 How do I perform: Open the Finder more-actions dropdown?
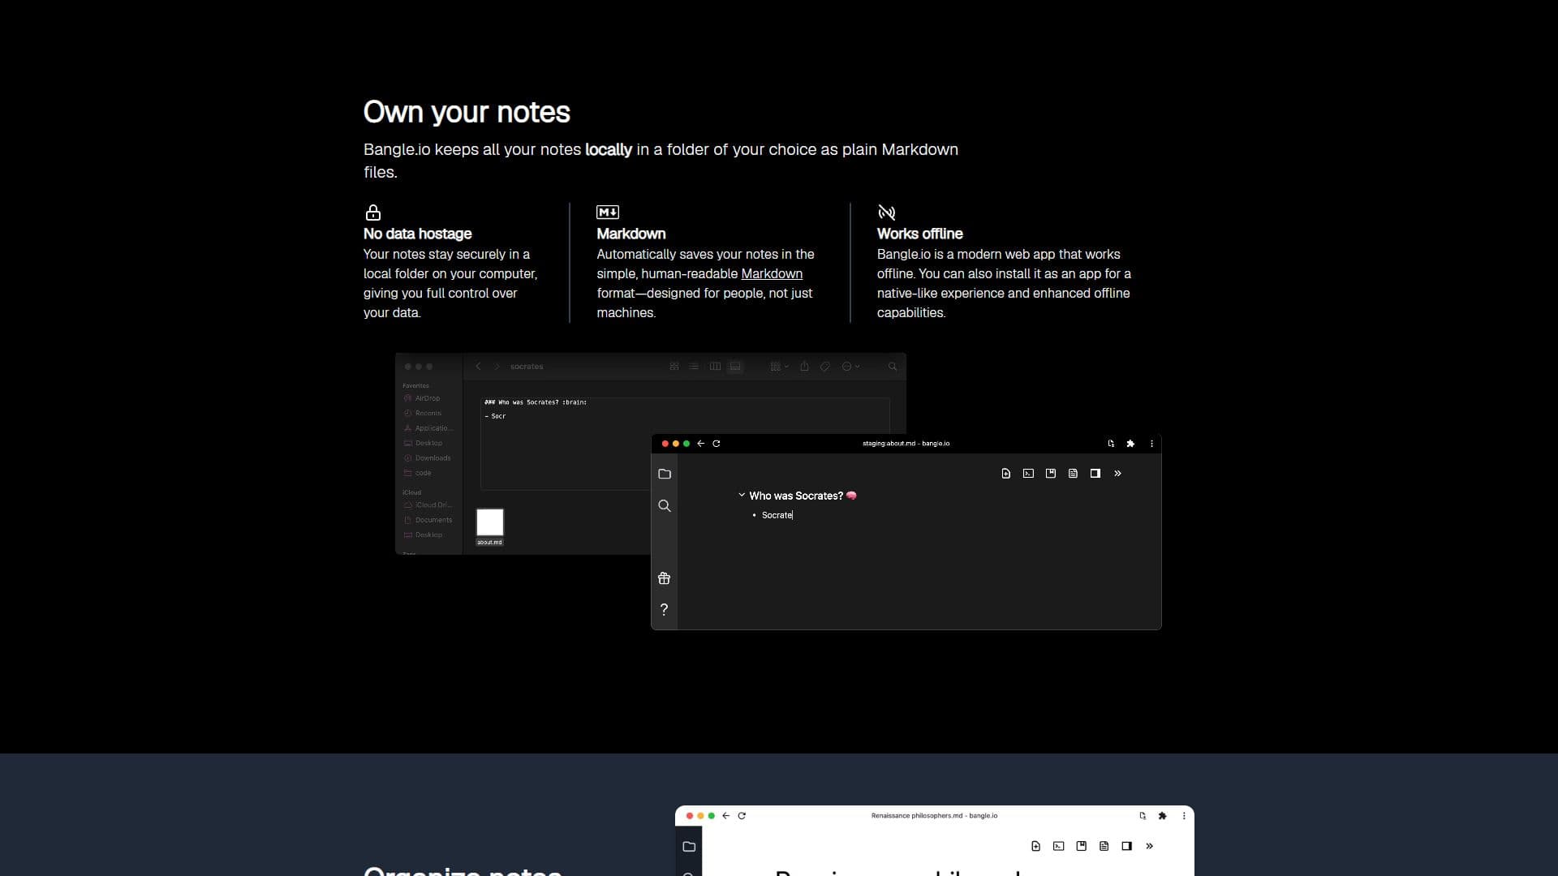850,367
